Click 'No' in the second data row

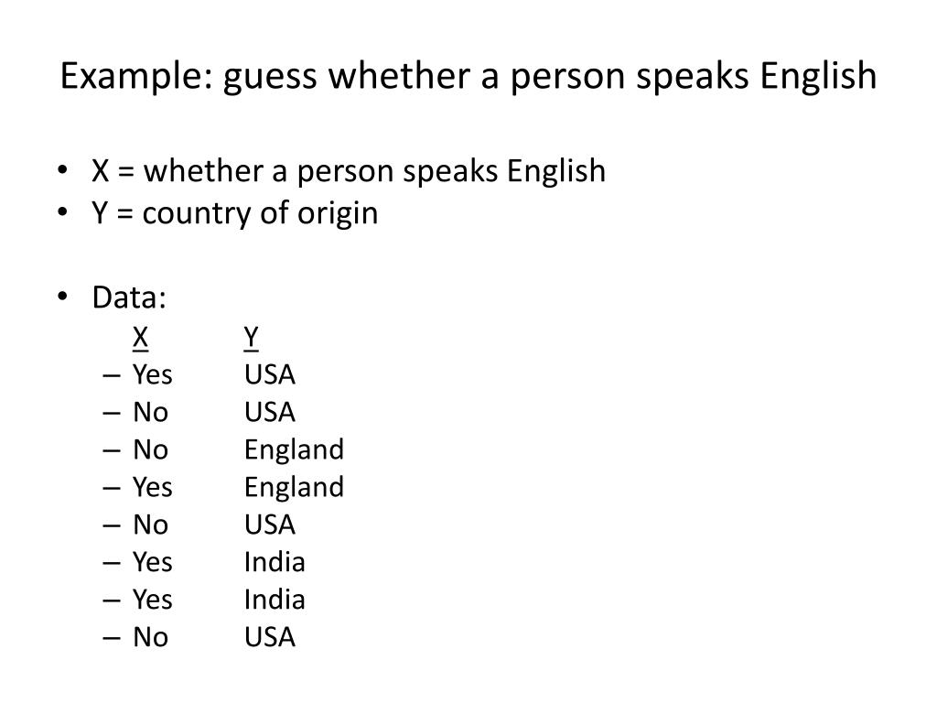(x=150, y=413)
